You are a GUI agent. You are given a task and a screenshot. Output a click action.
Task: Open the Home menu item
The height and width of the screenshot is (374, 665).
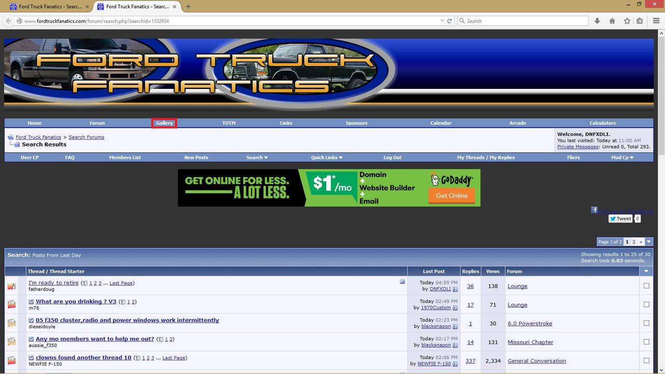pyautogui.click(x=35, y=123)
